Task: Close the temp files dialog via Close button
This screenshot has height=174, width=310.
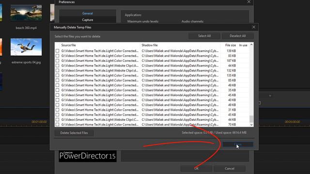Action: click(238, 145)
